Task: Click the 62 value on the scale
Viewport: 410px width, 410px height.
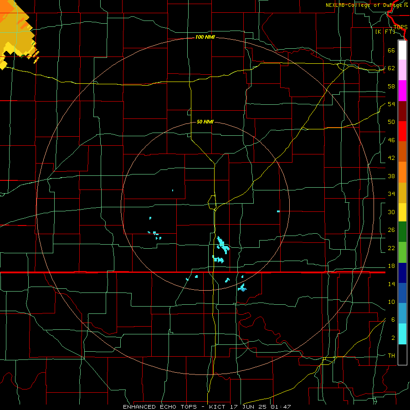Action: pyautogui.click(x=391, y=68)
